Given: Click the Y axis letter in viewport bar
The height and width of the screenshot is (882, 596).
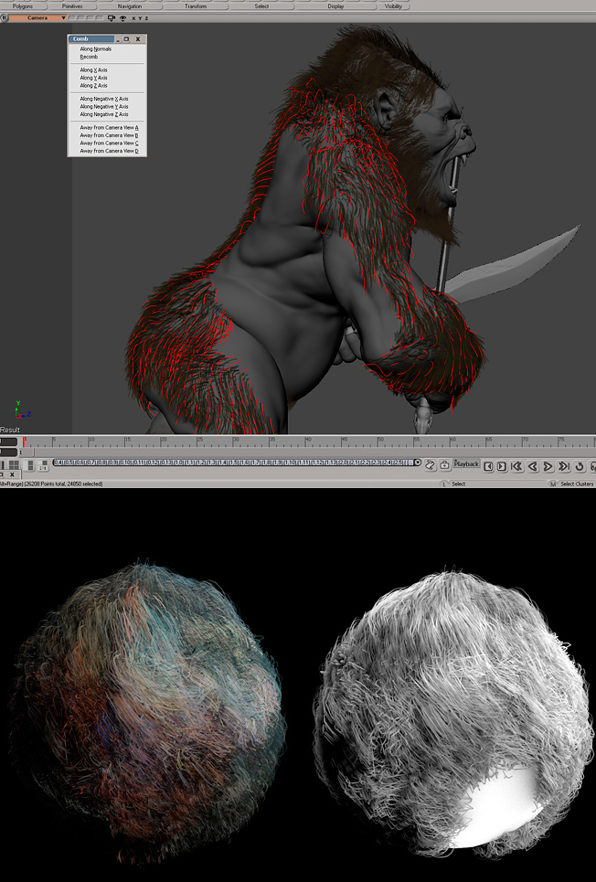Looking at the screenshot, I should [x=140, y=18].
